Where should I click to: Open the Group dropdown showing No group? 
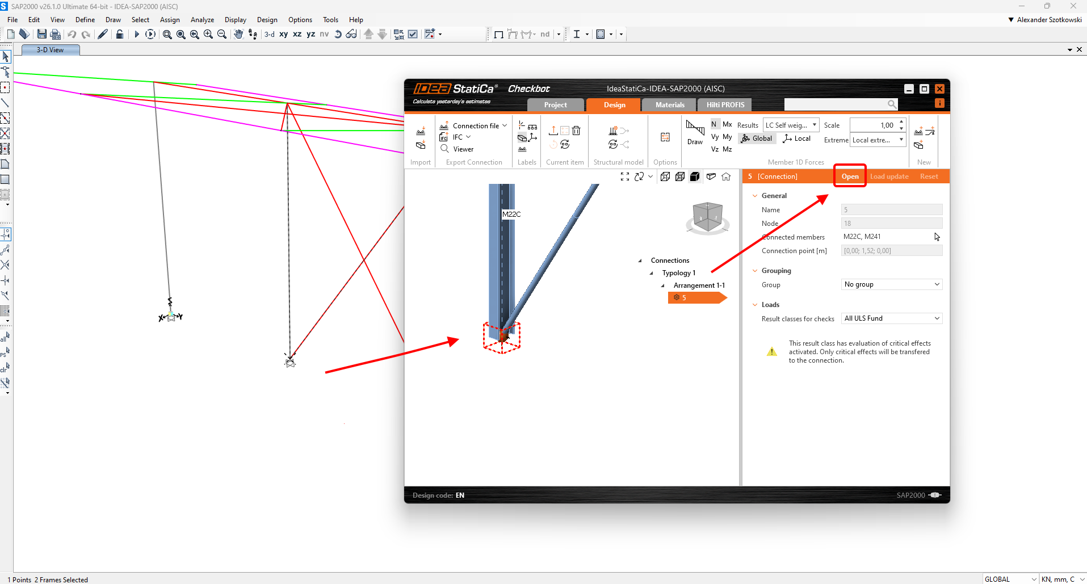click(892, 284)
